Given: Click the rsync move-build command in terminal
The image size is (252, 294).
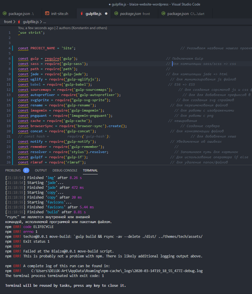Looking at the screenshot, I should (x=138, y=236).
